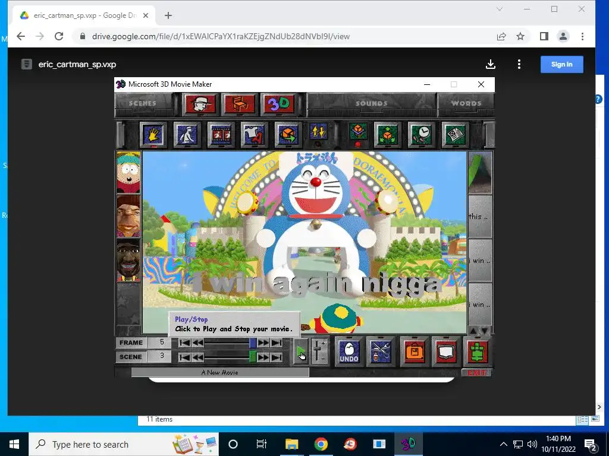Open the Chrome tab search dropdown
609x456 pixels.
500,9
